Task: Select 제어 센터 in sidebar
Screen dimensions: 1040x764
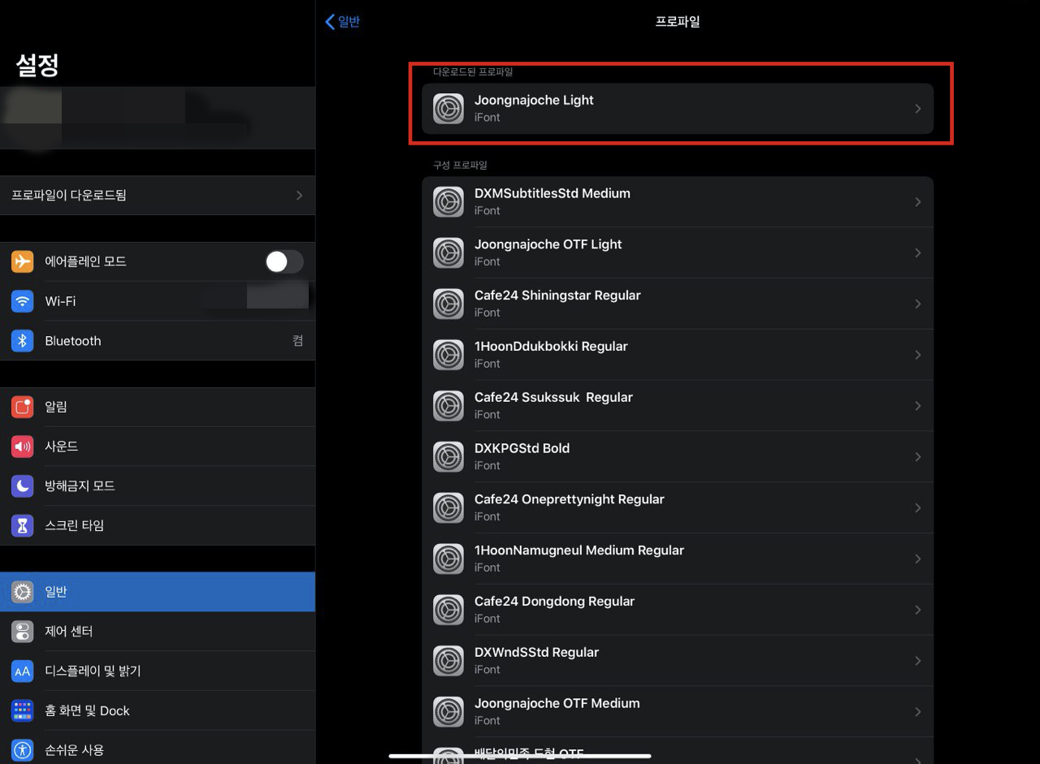Action: coord(158,632)
